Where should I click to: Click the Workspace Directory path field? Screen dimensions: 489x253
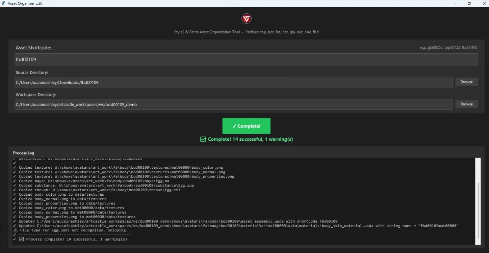click(x=233, y=105)
